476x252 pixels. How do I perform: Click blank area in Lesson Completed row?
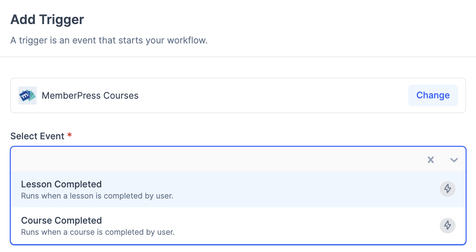point(287,190)
